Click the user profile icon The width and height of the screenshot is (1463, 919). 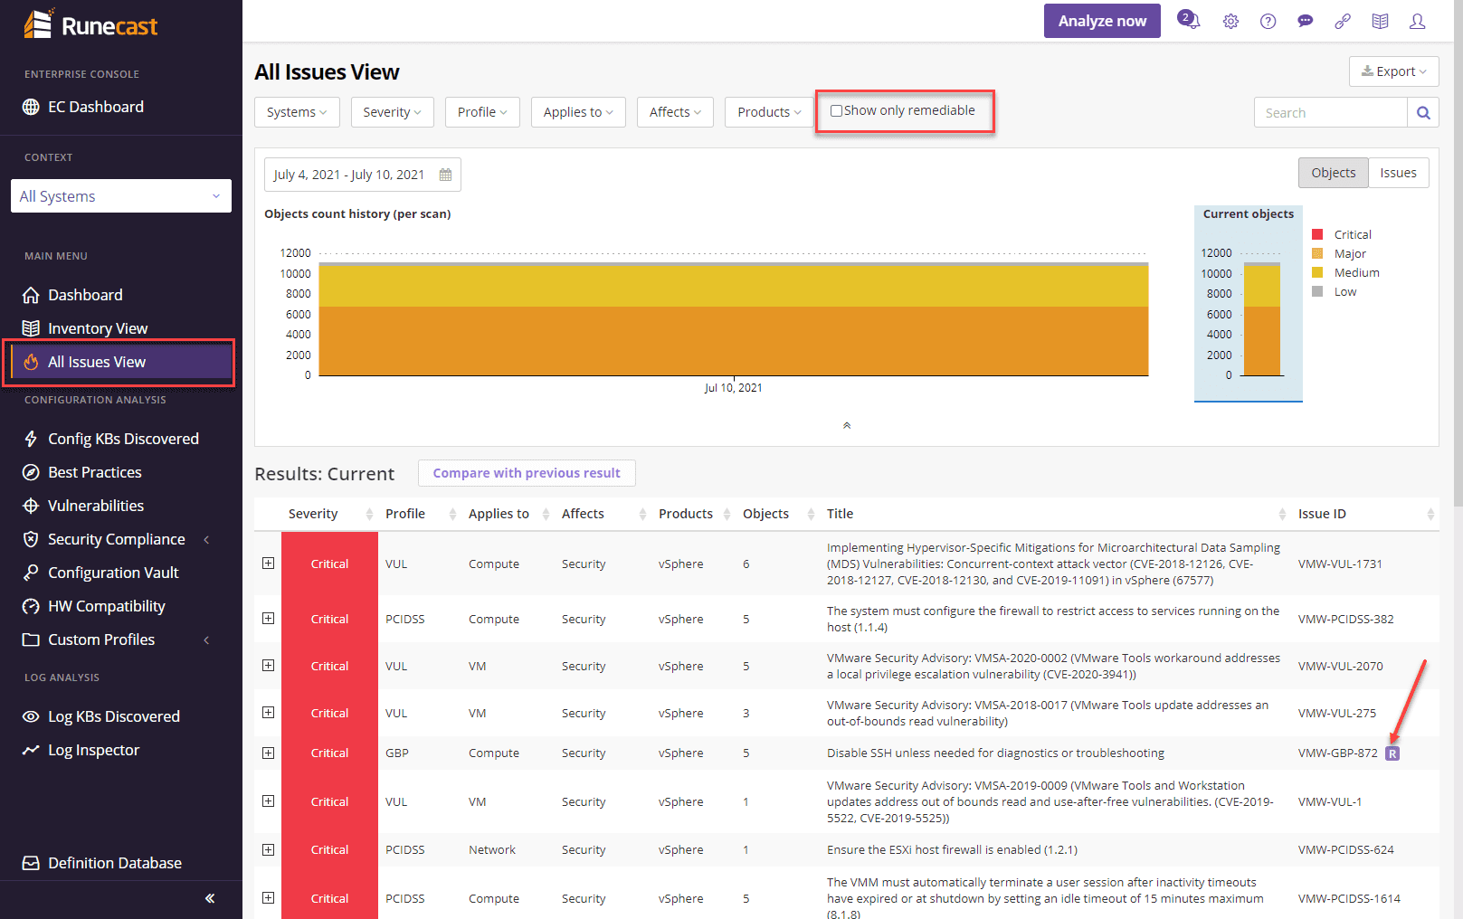click(x=1417, y=20)
